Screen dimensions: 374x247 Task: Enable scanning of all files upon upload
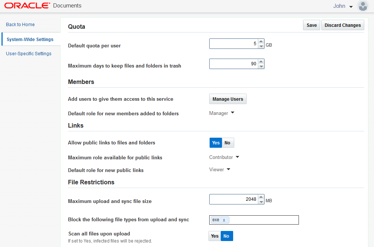[x=214, y=236]
